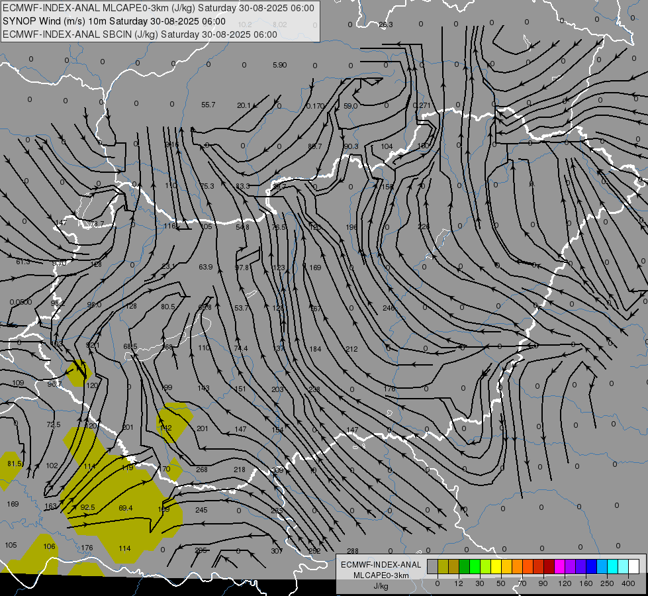Click the SYNOP Wind 10m title line
The width and height of the screenshot is (648, 596).
tap(114, 21)
